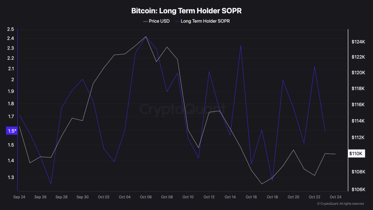Viewport: 373px width, 210px height.
Task: Click the $110K current price badge
Action: coord(356,154)
